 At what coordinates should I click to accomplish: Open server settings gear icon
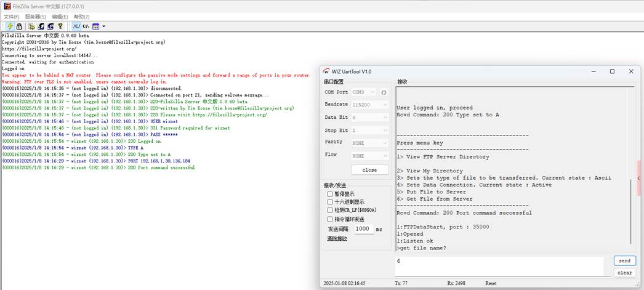tap(31, 26)
